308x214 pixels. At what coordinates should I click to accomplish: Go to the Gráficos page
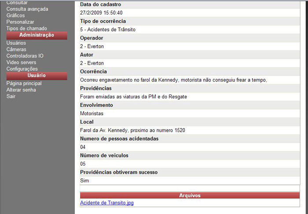click(16, 15)
